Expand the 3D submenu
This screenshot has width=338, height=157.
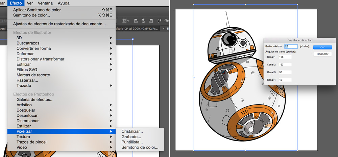pyautogui.click(x=62, y=38)
